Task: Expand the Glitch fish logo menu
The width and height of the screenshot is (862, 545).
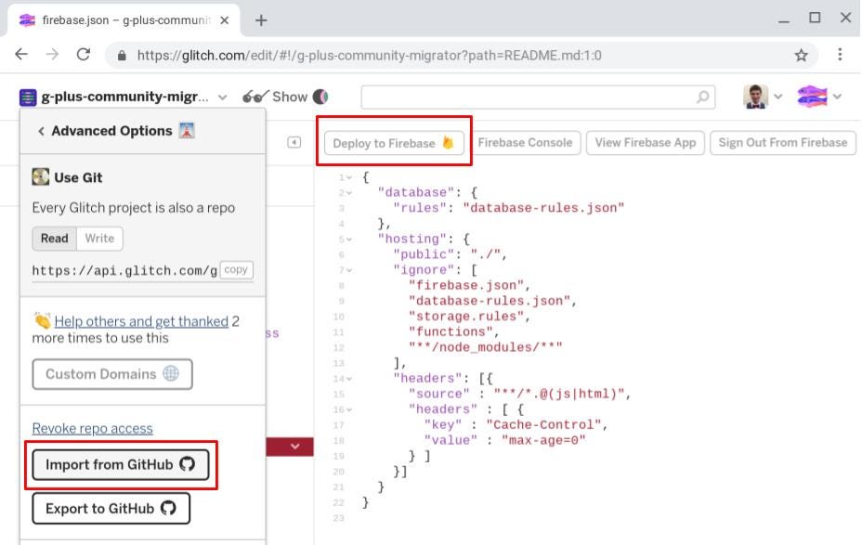Action: 837,97
